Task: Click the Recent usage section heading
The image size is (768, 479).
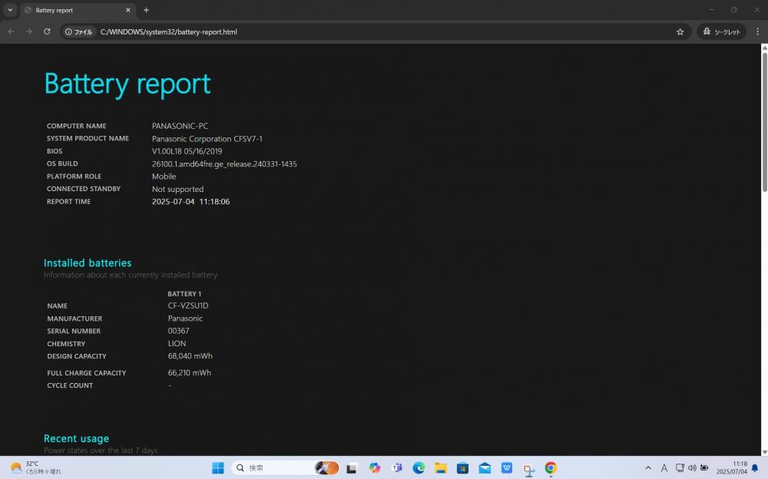Action: coord(76,438)
